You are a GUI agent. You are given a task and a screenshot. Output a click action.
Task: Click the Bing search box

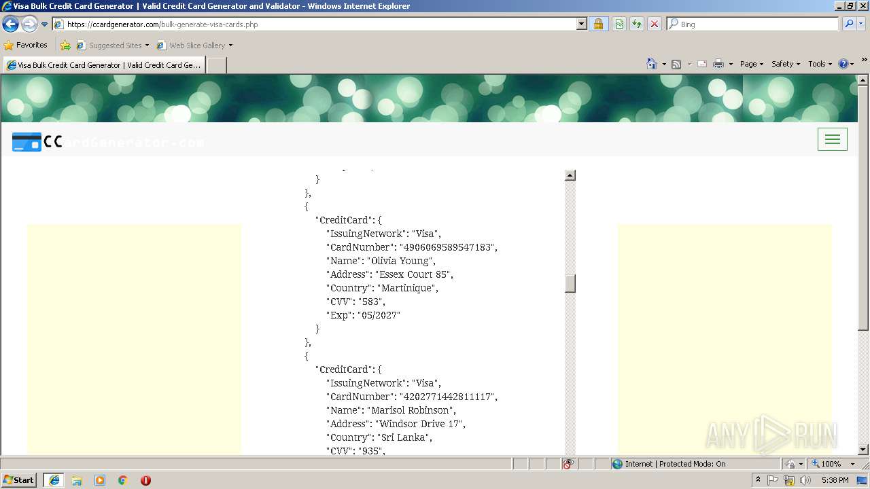tap(753, 24)
